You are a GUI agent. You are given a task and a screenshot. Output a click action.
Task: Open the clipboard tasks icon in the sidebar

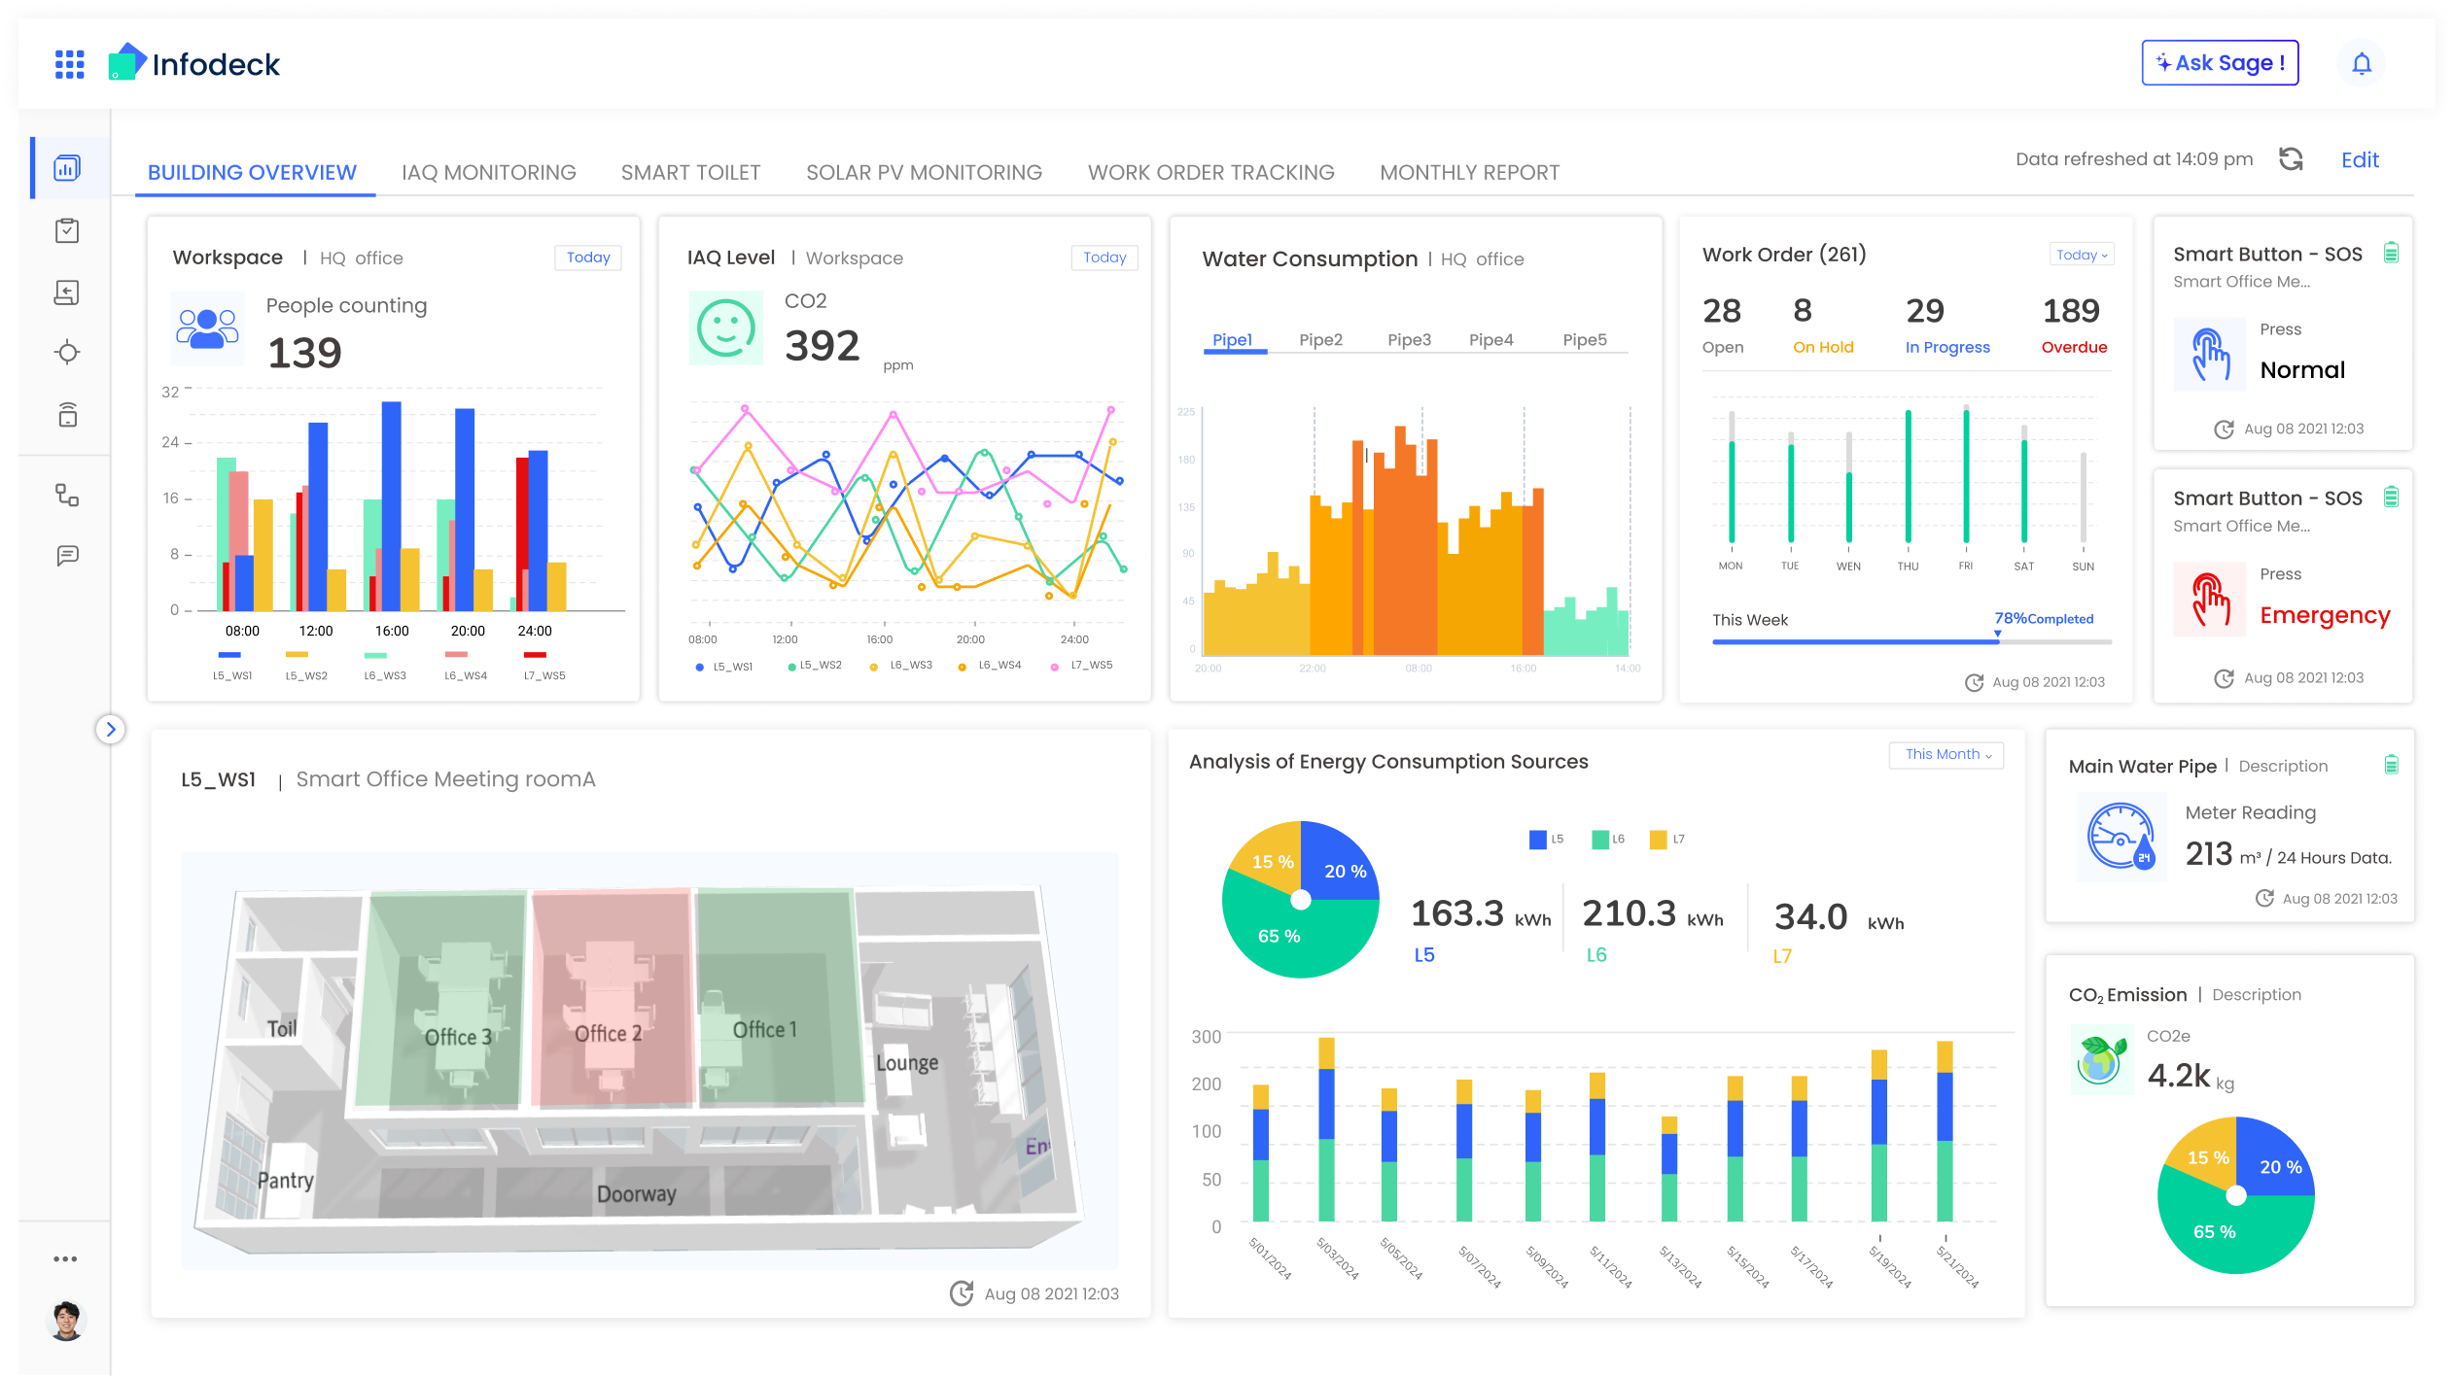coord(66,230)
